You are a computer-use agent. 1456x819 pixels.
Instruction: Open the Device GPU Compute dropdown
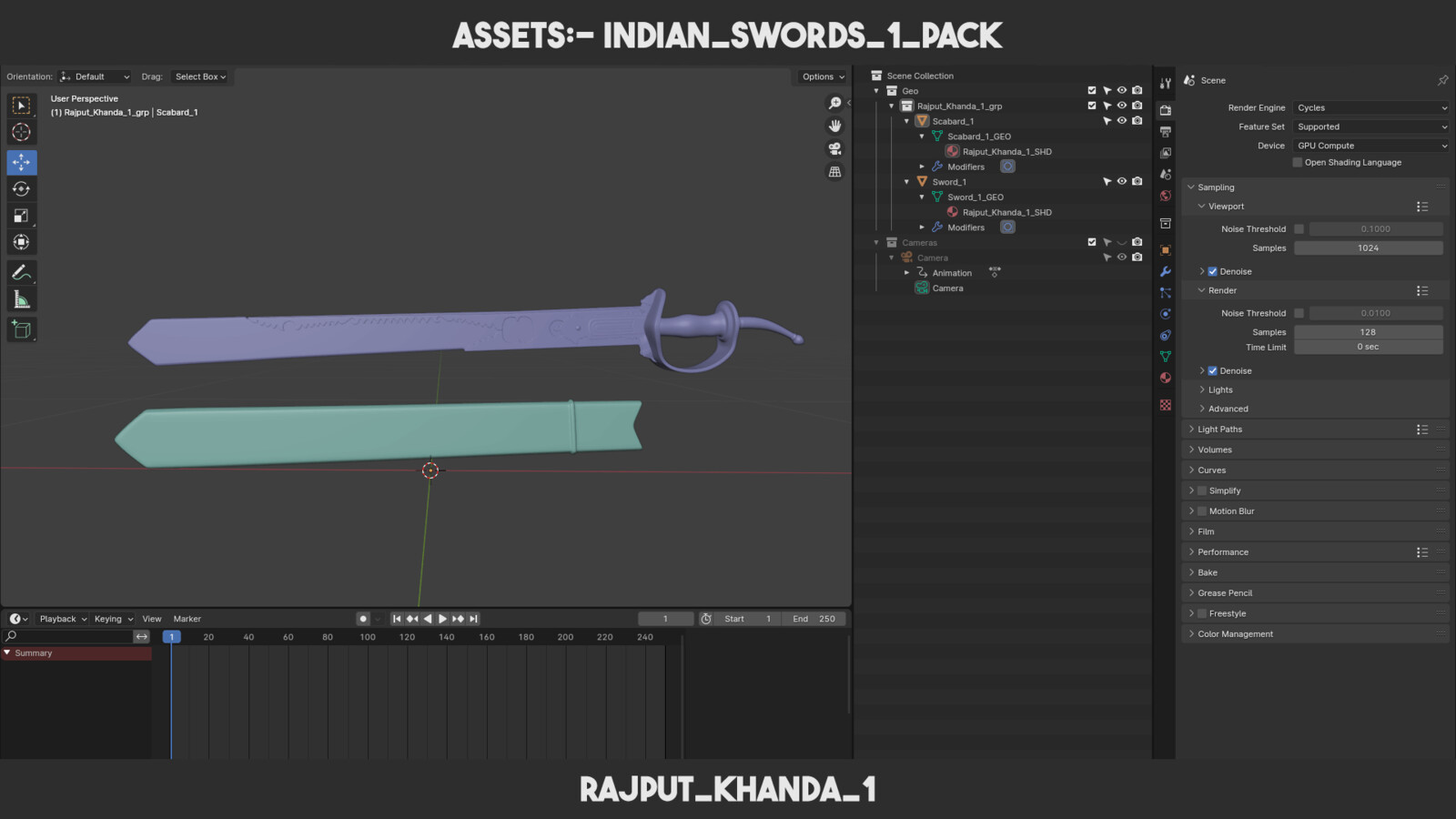[x=1371, y=146]
